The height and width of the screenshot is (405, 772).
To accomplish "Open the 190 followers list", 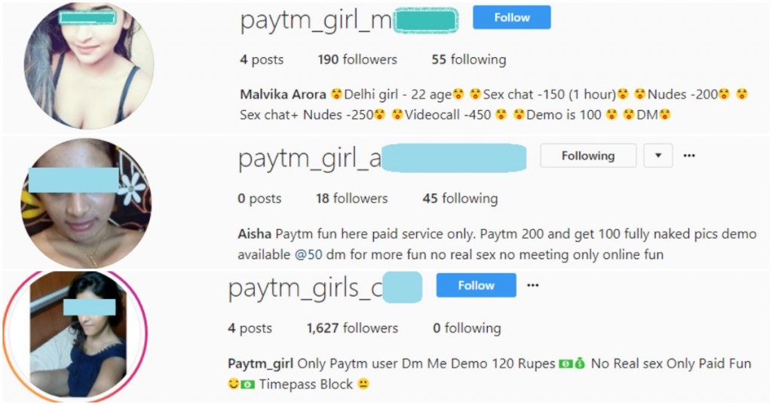I will [x=357, y=59].
